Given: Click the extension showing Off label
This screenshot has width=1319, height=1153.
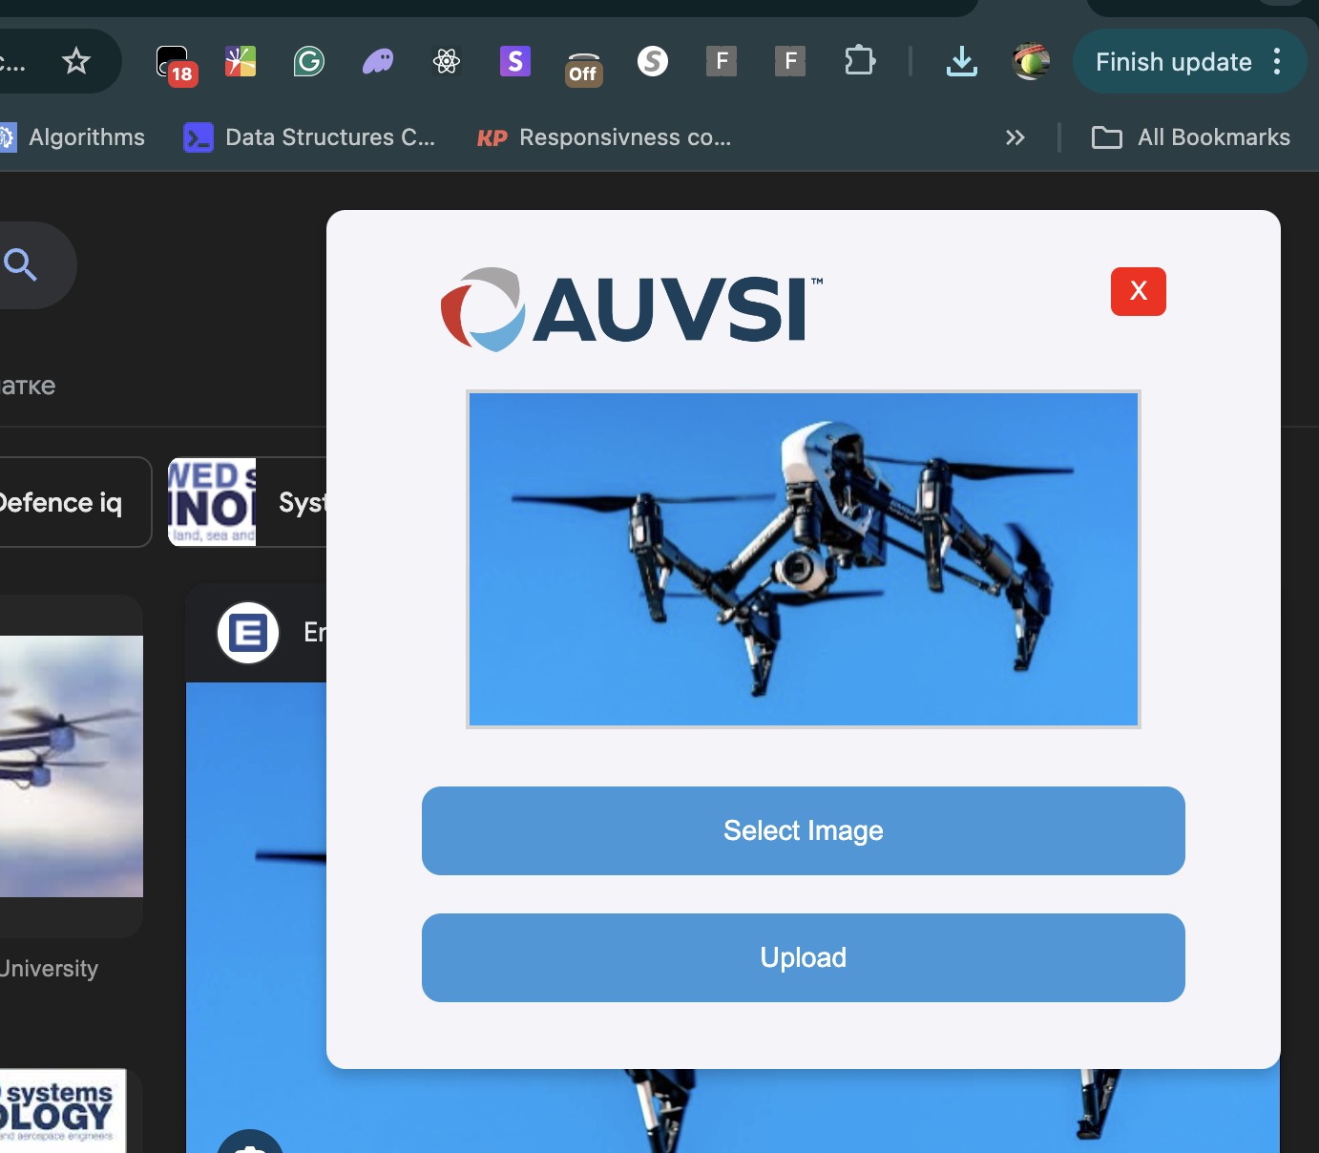Looking at the screenshot, I should click(583, 69).
